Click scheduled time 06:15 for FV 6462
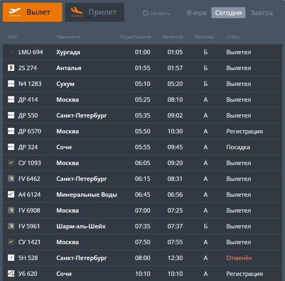The image size is (285, 281). click(x=142, y=178)
